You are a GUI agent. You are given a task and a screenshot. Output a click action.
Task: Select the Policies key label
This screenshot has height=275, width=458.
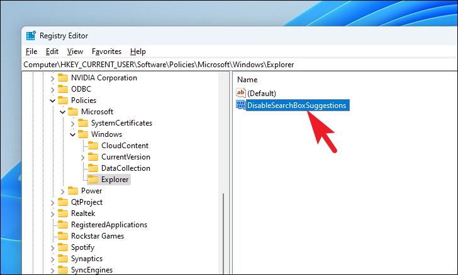click(84, 100)
